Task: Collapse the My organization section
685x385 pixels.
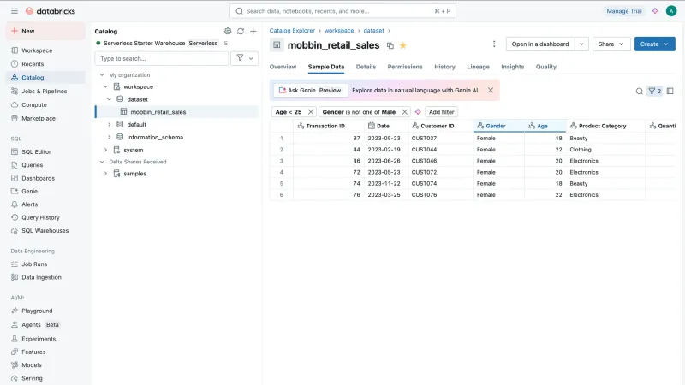Action: (102, 75)
